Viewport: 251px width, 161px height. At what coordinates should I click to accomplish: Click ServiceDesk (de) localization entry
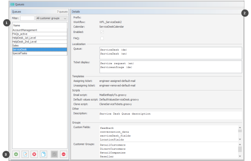point(113,50)
